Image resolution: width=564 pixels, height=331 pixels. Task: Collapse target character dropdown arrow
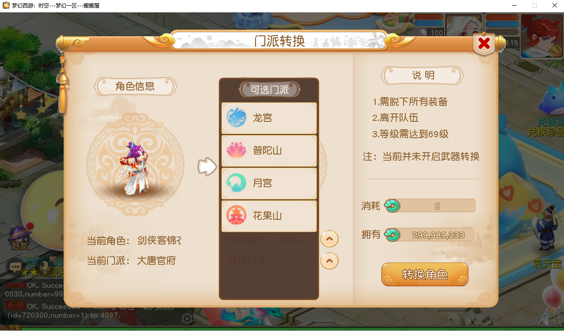(329, 239)
